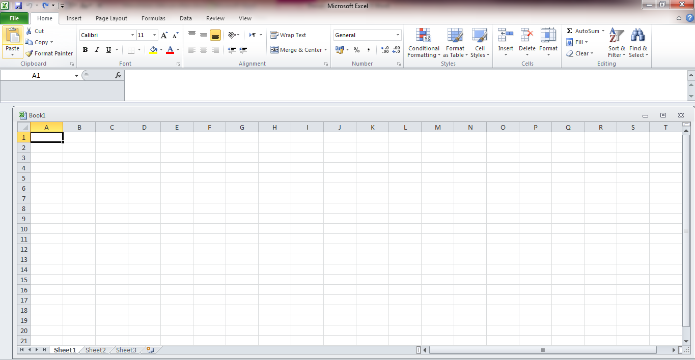695x360 pixels.
Task: Select the Italic formatting icon
Action: tap(96, 50)
